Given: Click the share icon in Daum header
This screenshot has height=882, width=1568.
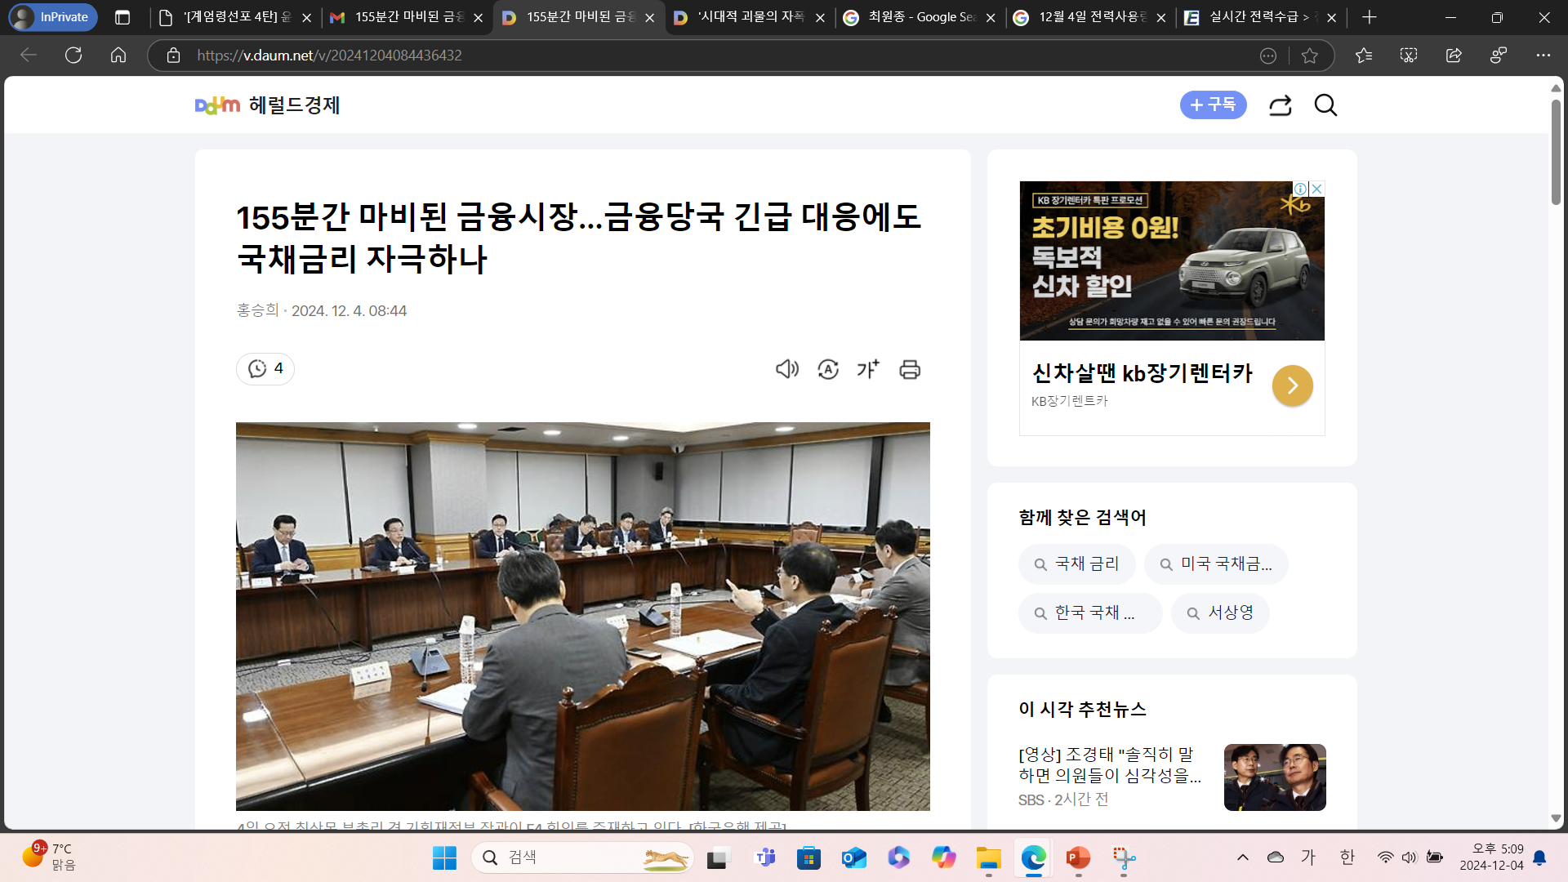Looking at the screenshot, I should pos(1280,105).
